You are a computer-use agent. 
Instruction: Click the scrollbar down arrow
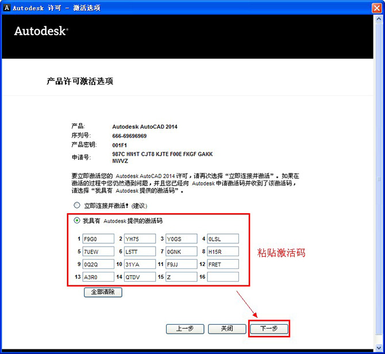pos(379,347)
